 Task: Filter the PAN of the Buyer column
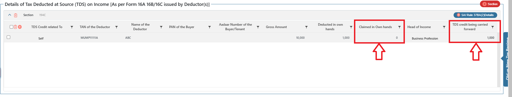(209, 27)
